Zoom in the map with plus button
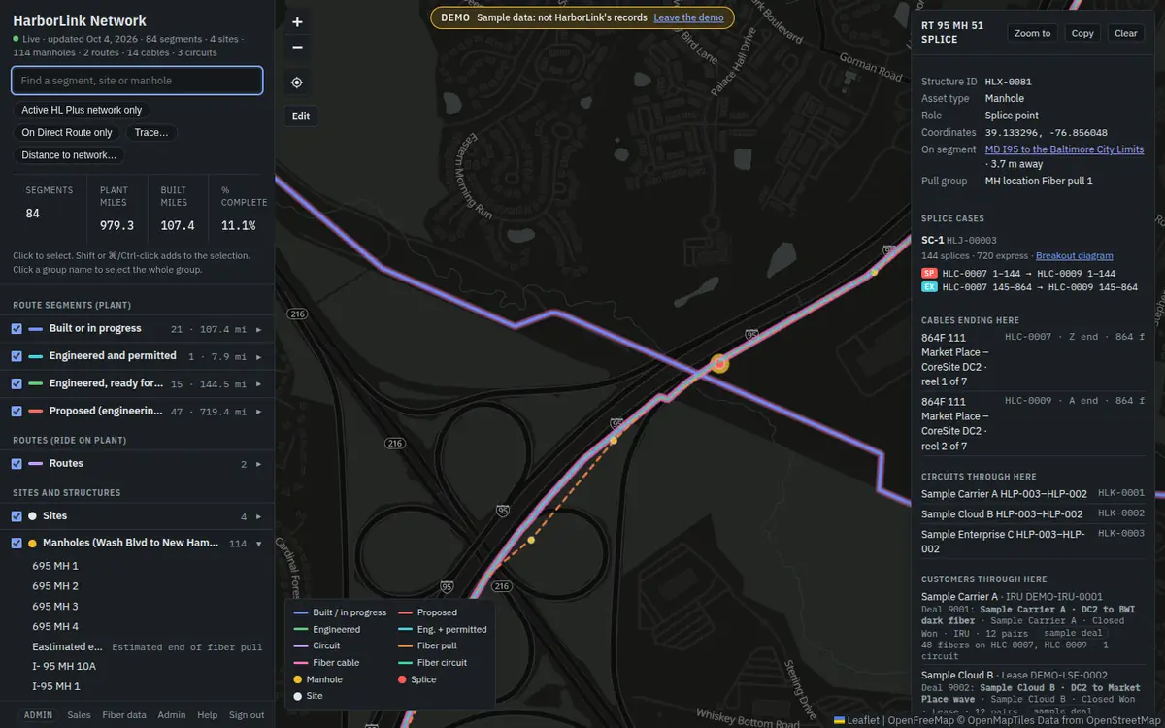 coord(297,22)
